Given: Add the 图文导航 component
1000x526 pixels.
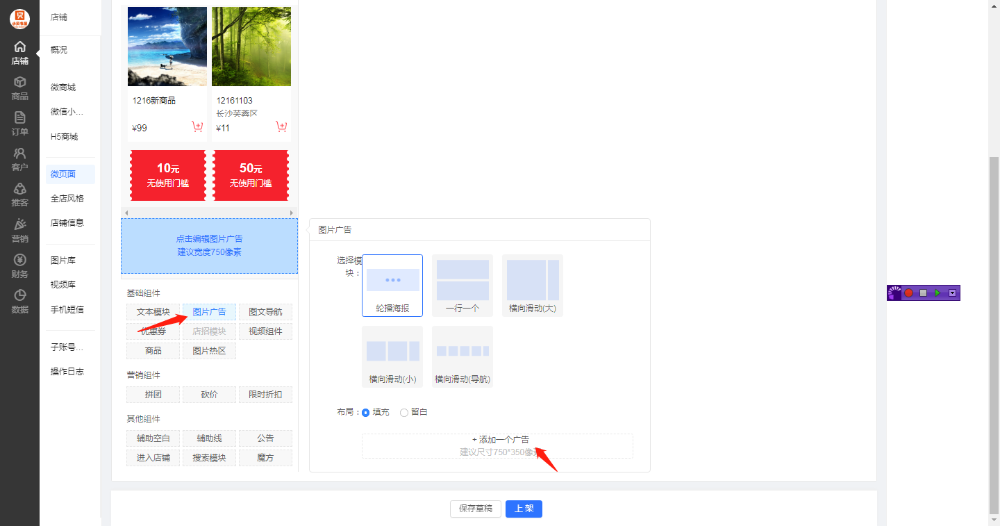Looking at the screenshot, I should (x=265, y=312).
